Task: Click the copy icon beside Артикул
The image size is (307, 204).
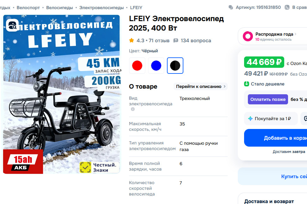Action: click(x=231, y=8)
